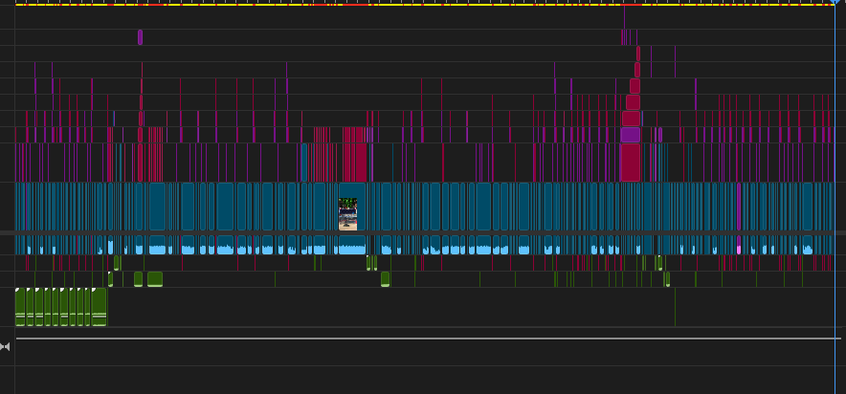Select the small rounded purple clip right of the large purple clip
The width and height of the screenshot is (846, 394).
[659, 135]
